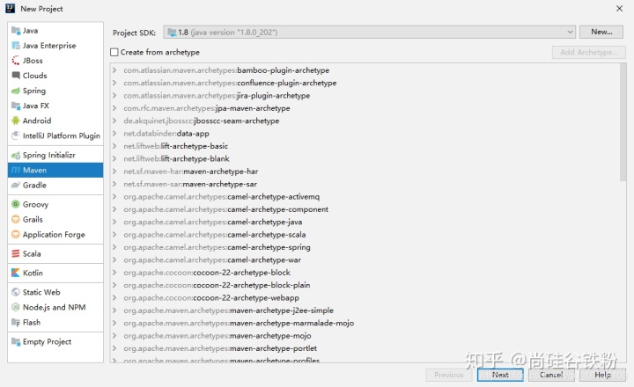Select Spring project type
634x387 pixels.
click(55, 91)
